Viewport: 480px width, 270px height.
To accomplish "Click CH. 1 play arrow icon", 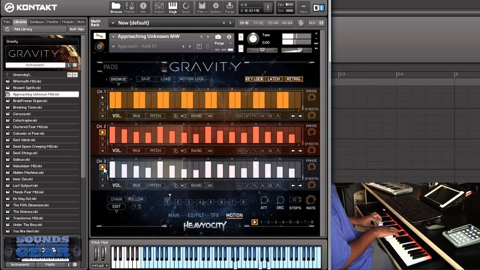I will tap(102, 97).
